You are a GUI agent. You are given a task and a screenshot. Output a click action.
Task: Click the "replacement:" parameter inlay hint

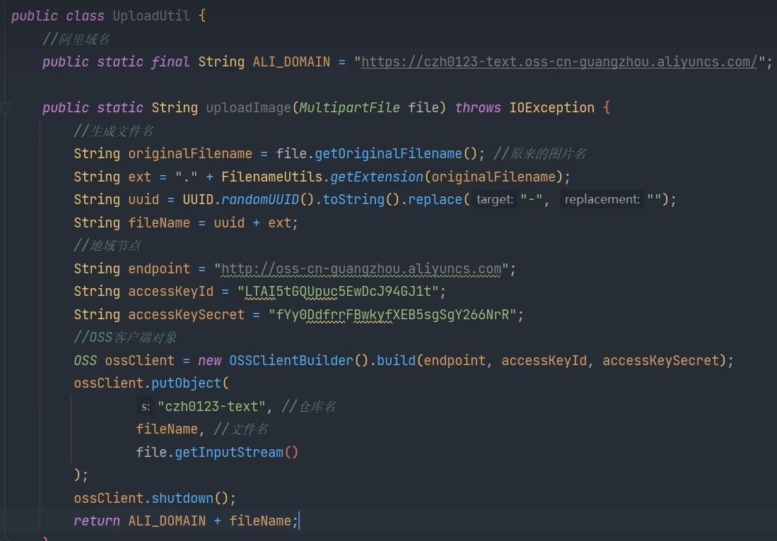[602, 200]
